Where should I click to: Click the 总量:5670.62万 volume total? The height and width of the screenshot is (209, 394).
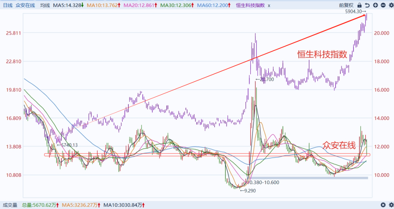pos(40,205)
